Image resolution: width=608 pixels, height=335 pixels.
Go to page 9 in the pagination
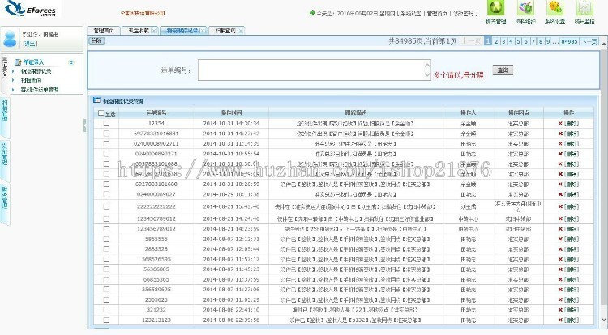(548, 41)
